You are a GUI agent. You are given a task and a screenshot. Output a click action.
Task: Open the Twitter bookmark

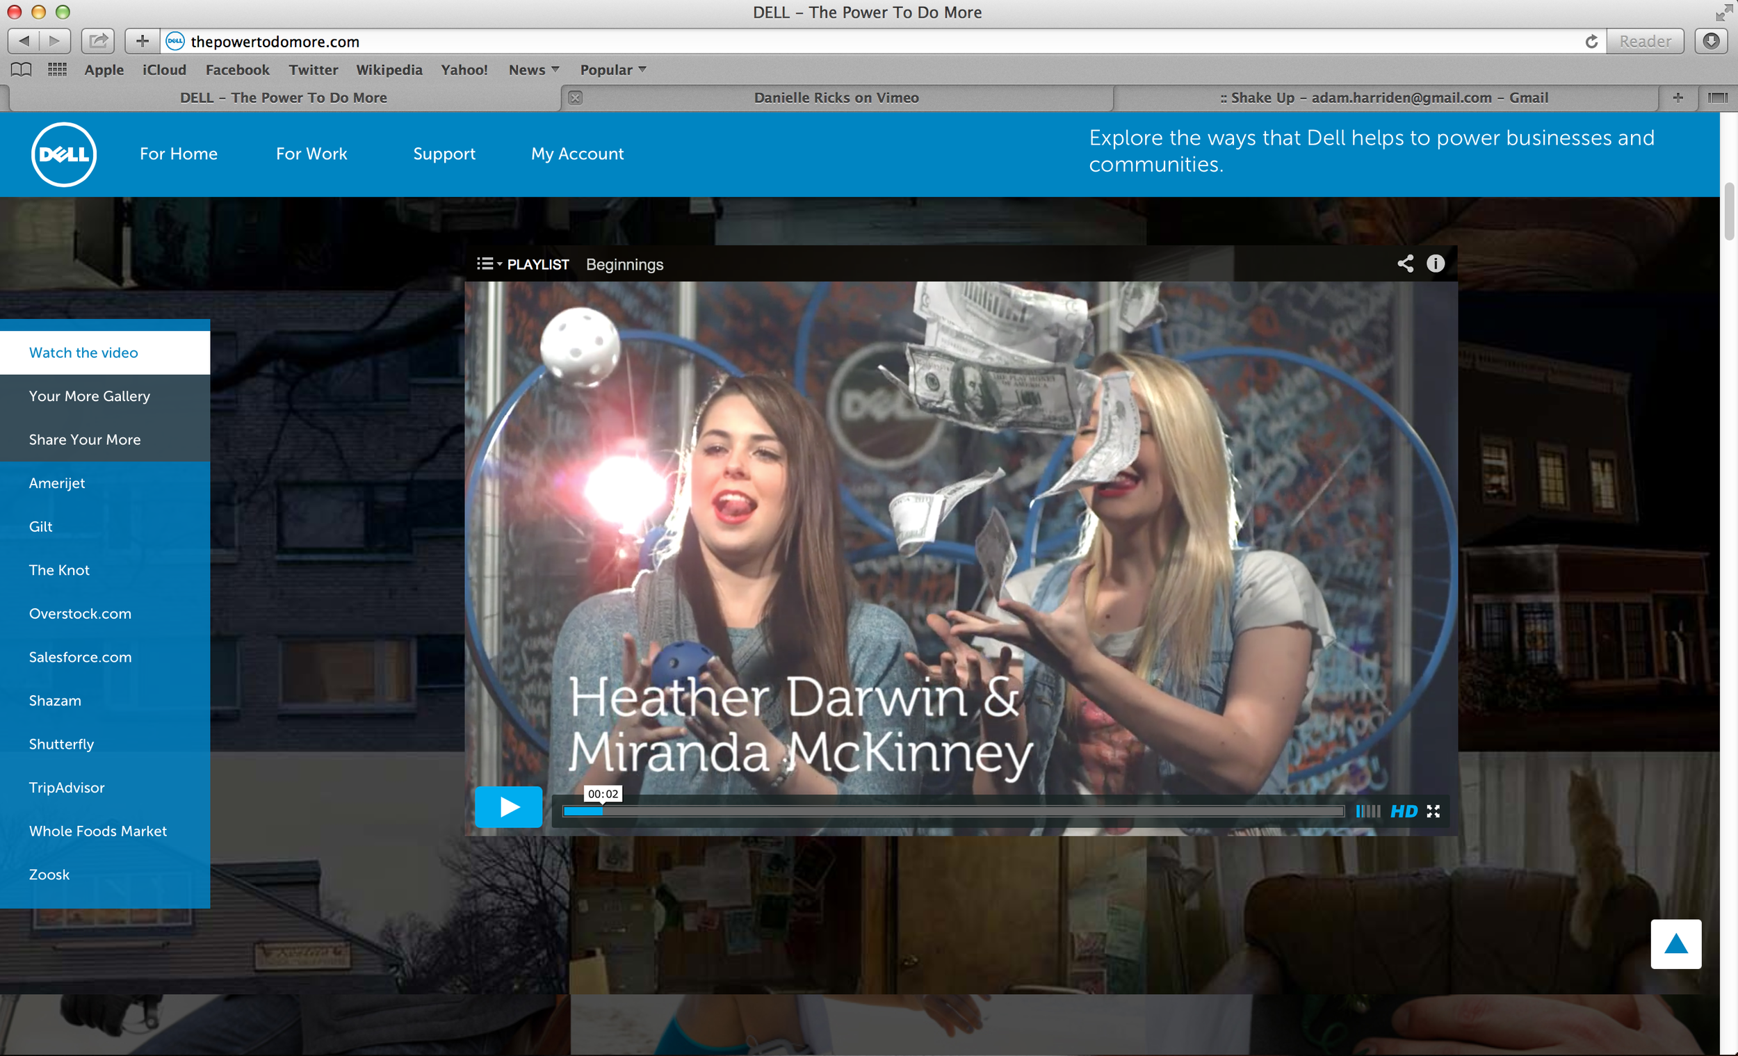coord(313,70)
